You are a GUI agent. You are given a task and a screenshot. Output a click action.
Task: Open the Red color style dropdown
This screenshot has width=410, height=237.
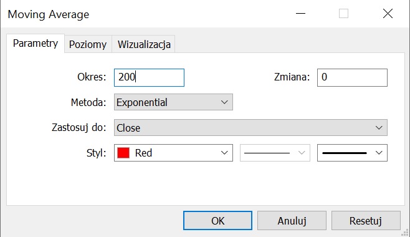click(x=173, y=153)
